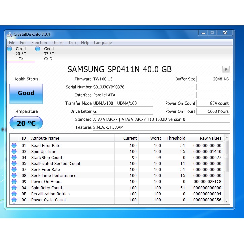Click the Raw Values column header

(205, 138)
